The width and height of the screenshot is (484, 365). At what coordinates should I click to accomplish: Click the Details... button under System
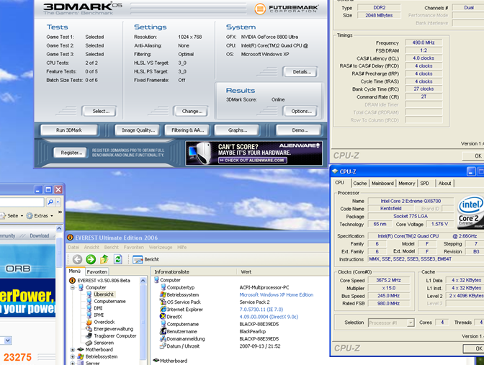(302, 72)
